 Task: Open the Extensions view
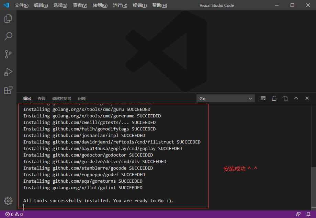point(8,90)
